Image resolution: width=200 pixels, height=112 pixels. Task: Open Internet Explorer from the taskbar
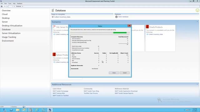click(x=37, y=110)
